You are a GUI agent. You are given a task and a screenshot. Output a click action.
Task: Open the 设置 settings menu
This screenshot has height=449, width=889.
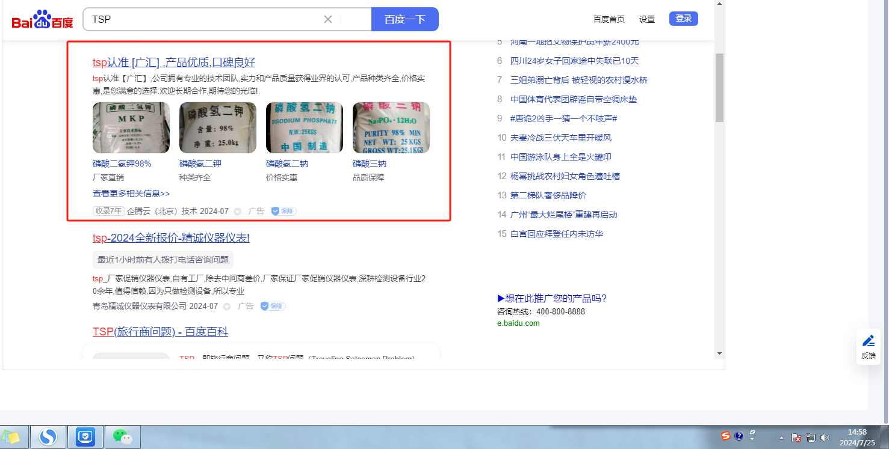click(647, 19)
